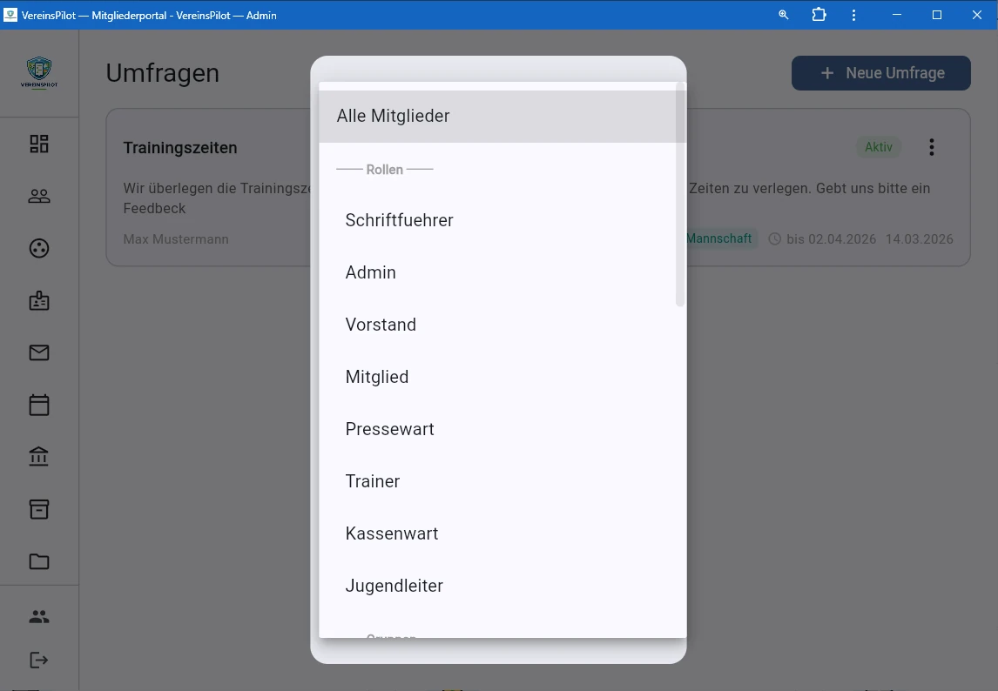Open the membership card icon
This screenshot has height=691, width=998.
38,300
